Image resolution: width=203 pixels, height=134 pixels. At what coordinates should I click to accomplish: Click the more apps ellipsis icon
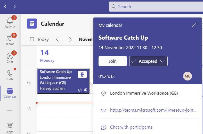(x=10, y=111)
